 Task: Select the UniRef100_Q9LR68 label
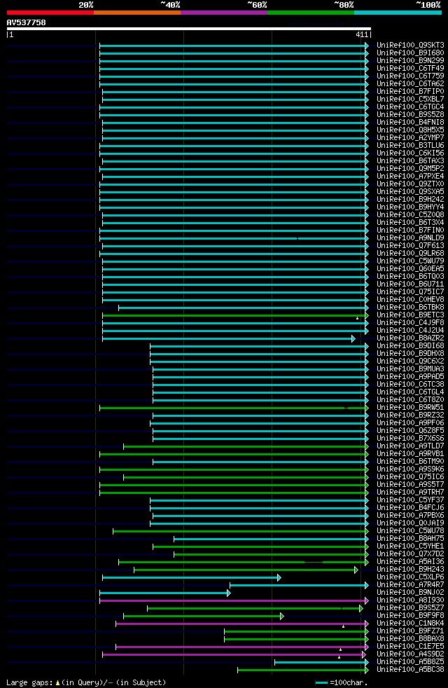click(x=410, y=253)
